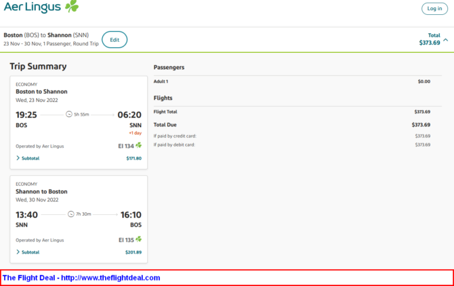
Task: Click flight number EI 135
Action: coord(126,240)
